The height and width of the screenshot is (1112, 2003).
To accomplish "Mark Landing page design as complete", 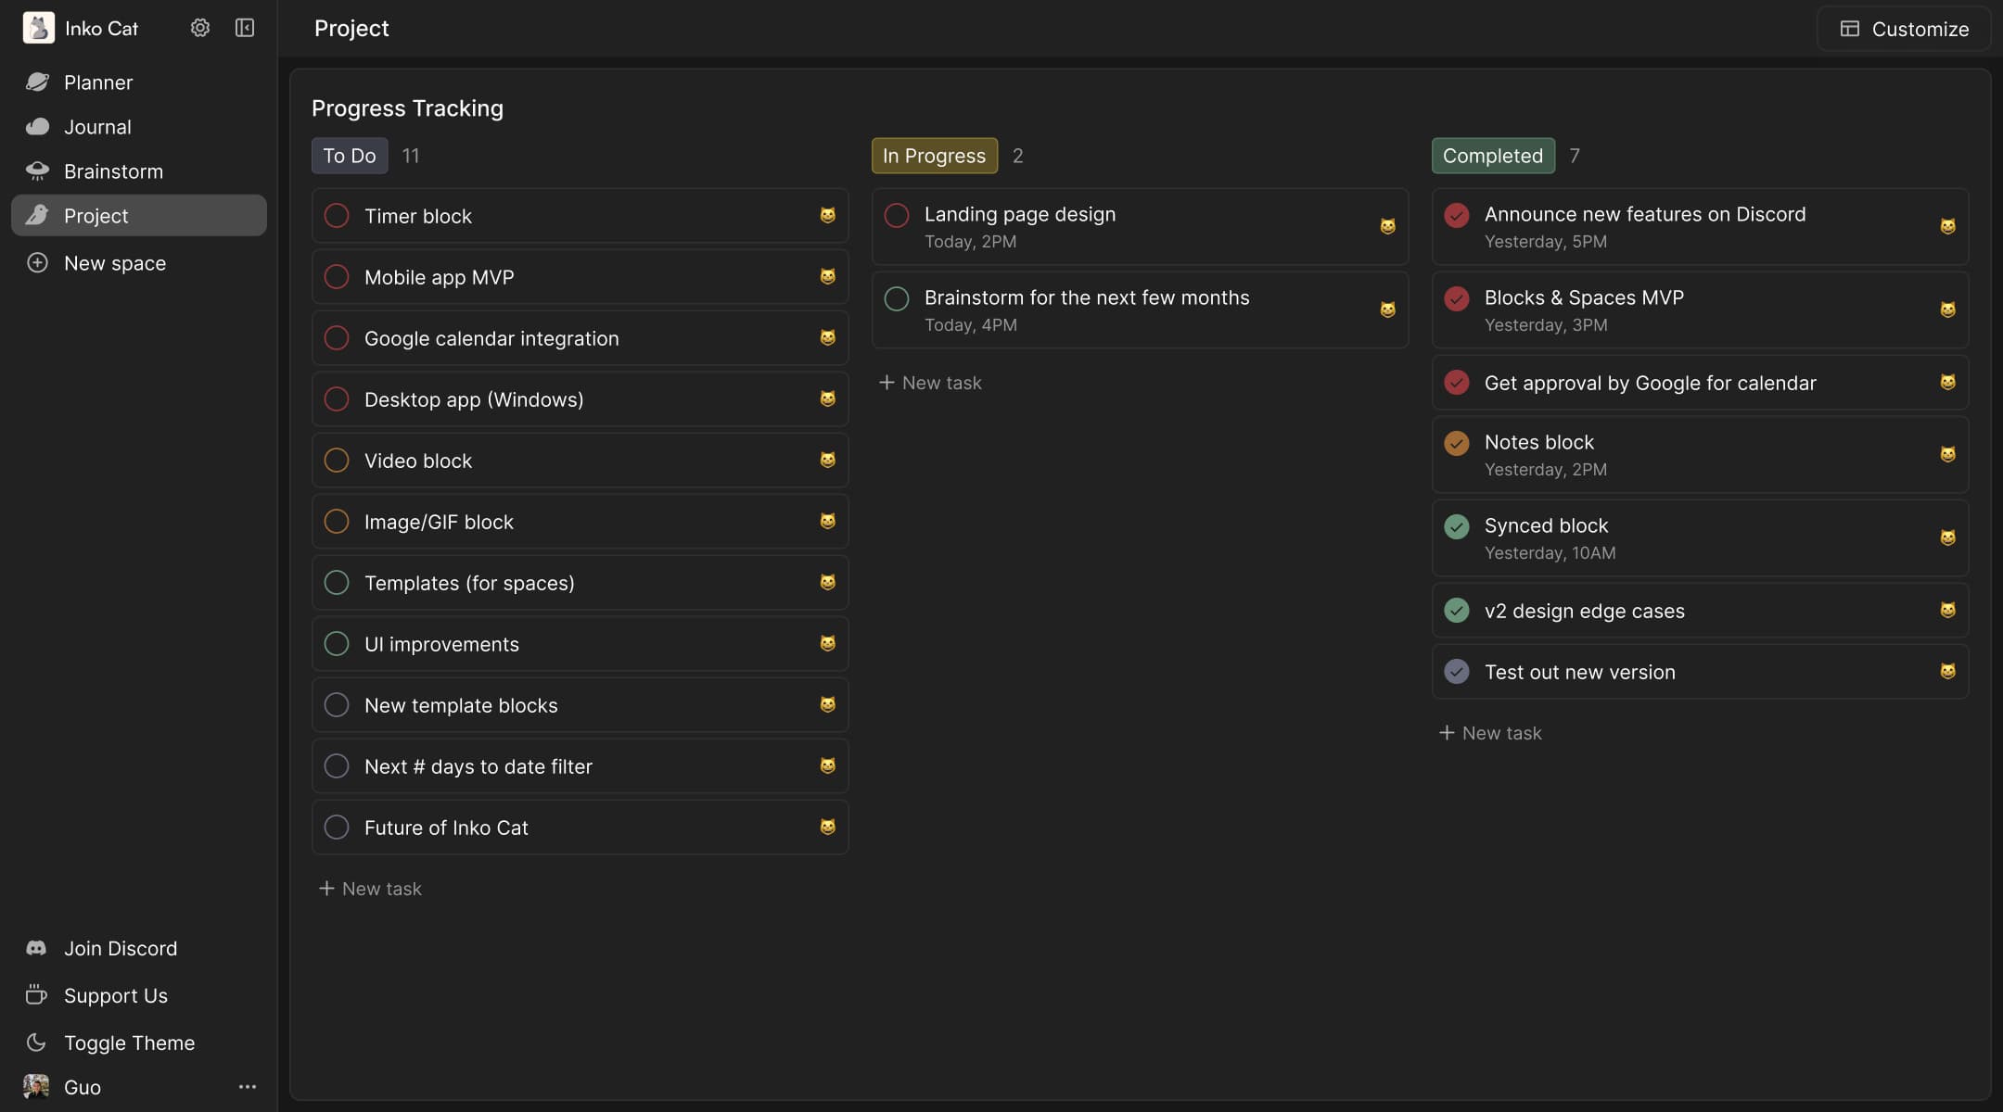I will [x=897, y=215].
